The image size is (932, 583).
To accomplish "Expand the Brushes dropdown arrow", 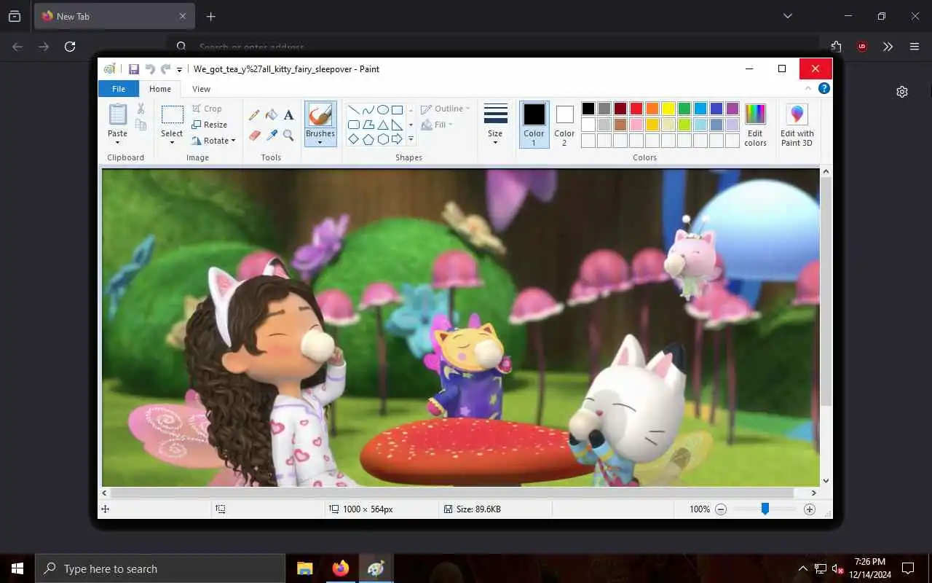I will 320,142.
